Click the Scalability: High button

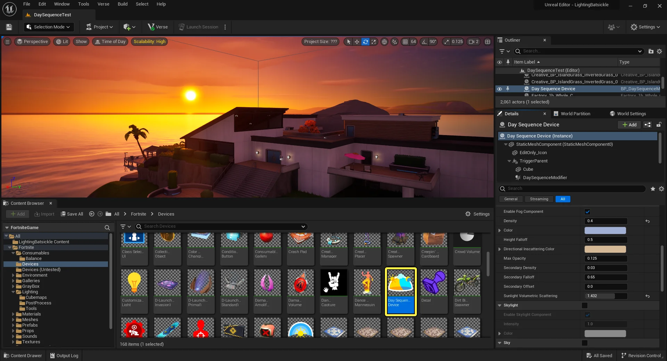149,42
